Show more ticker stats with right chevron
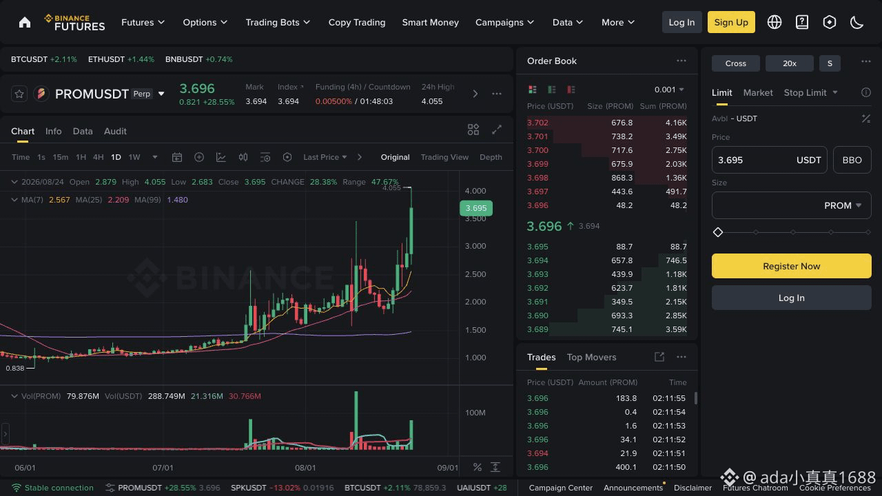The height and width of the screenshot is (496, 882). click(x=475, y=94)
